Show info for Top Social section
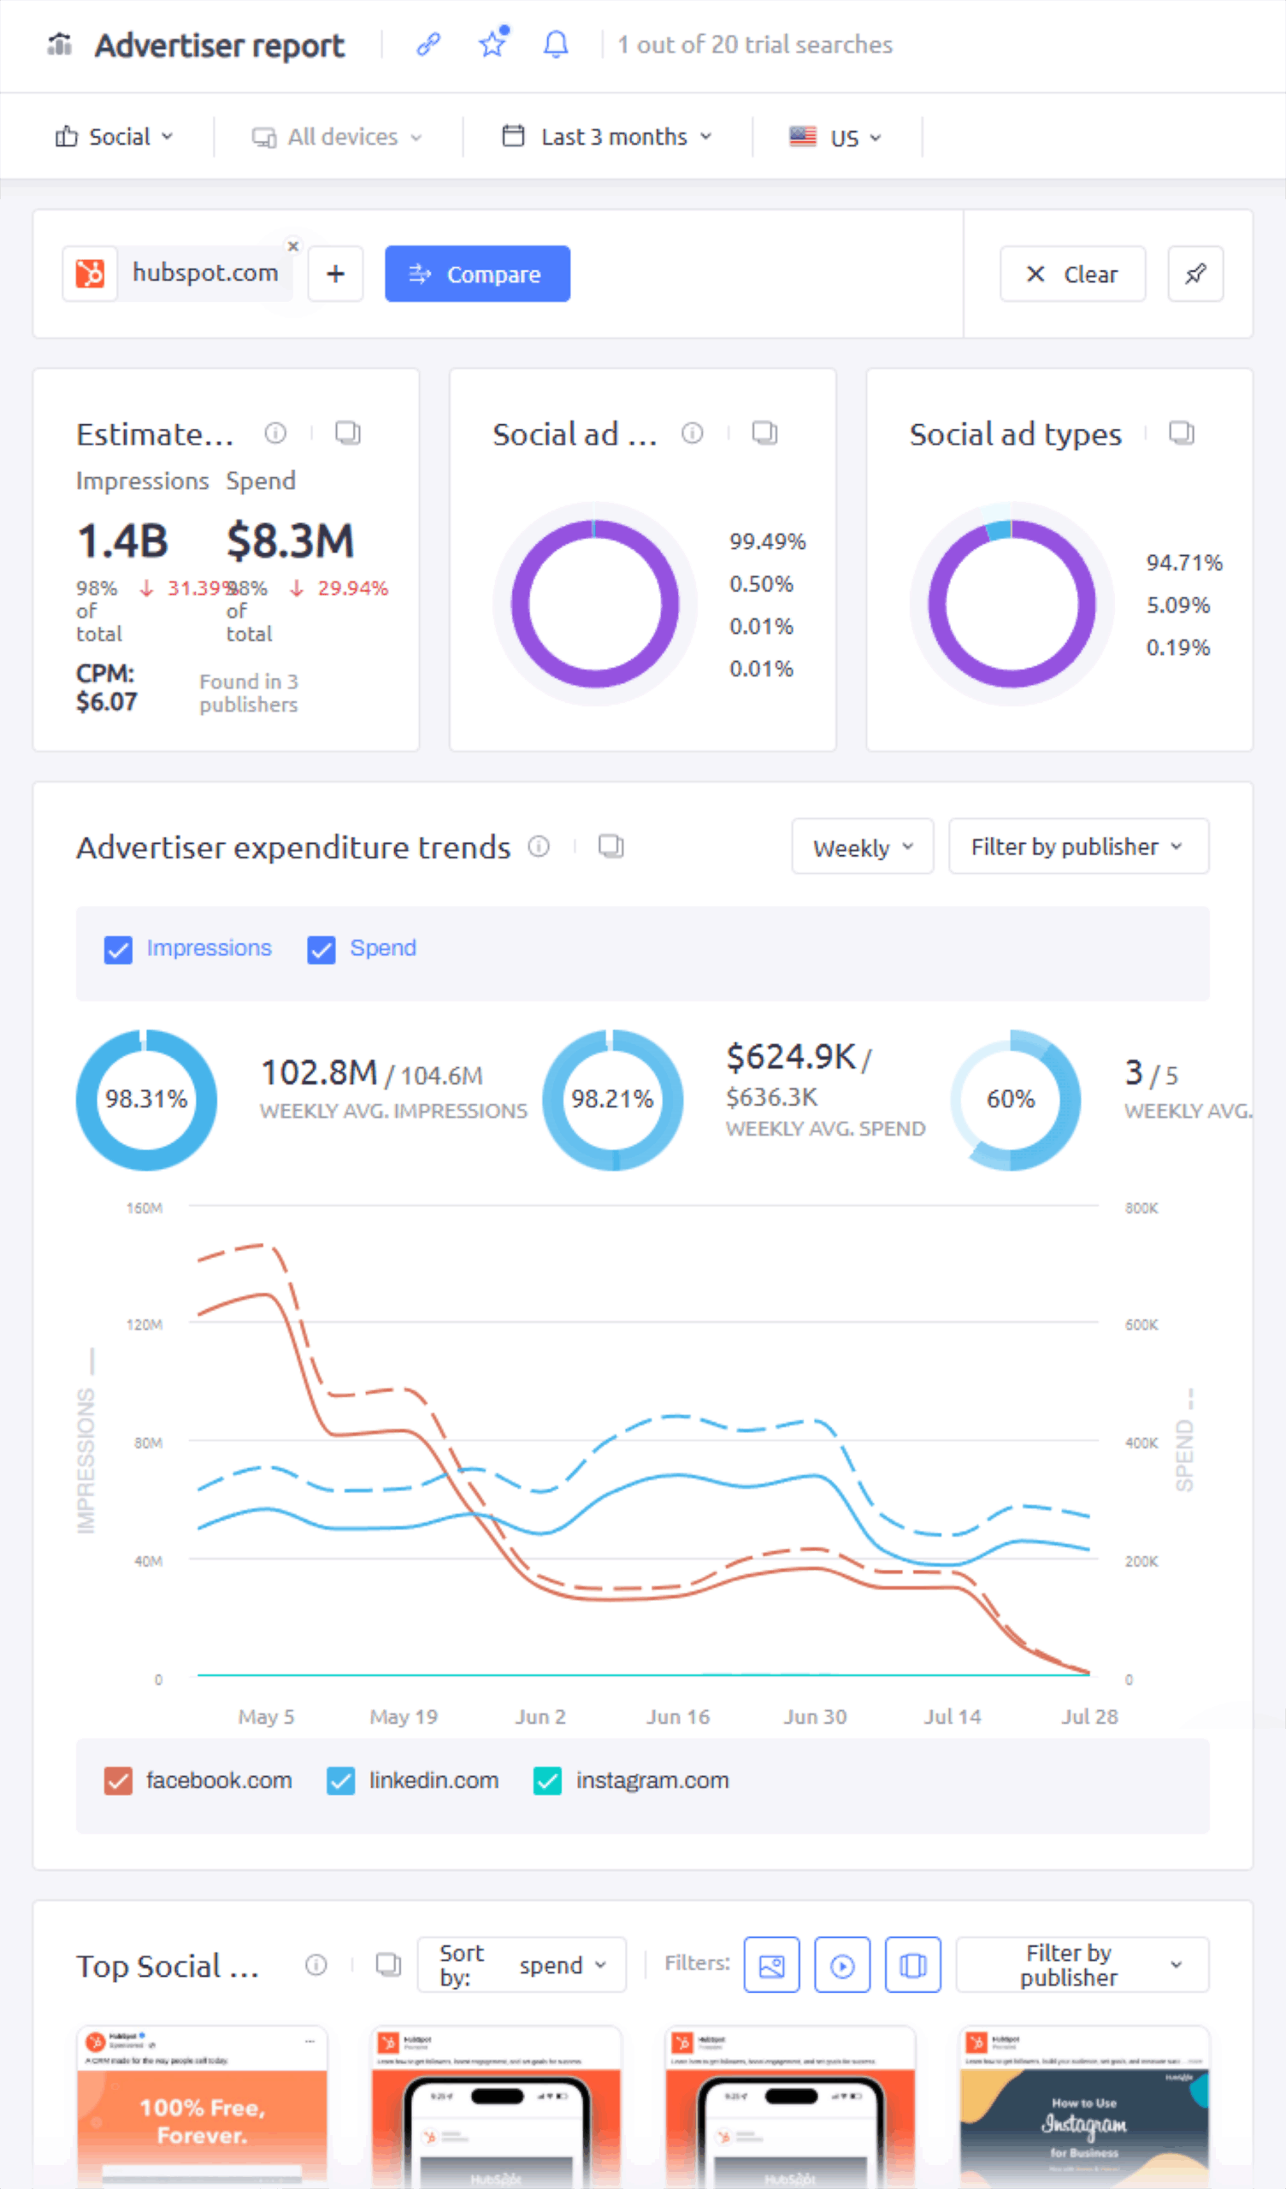Screen dimensions: 1286x2189 (316, 1965)
